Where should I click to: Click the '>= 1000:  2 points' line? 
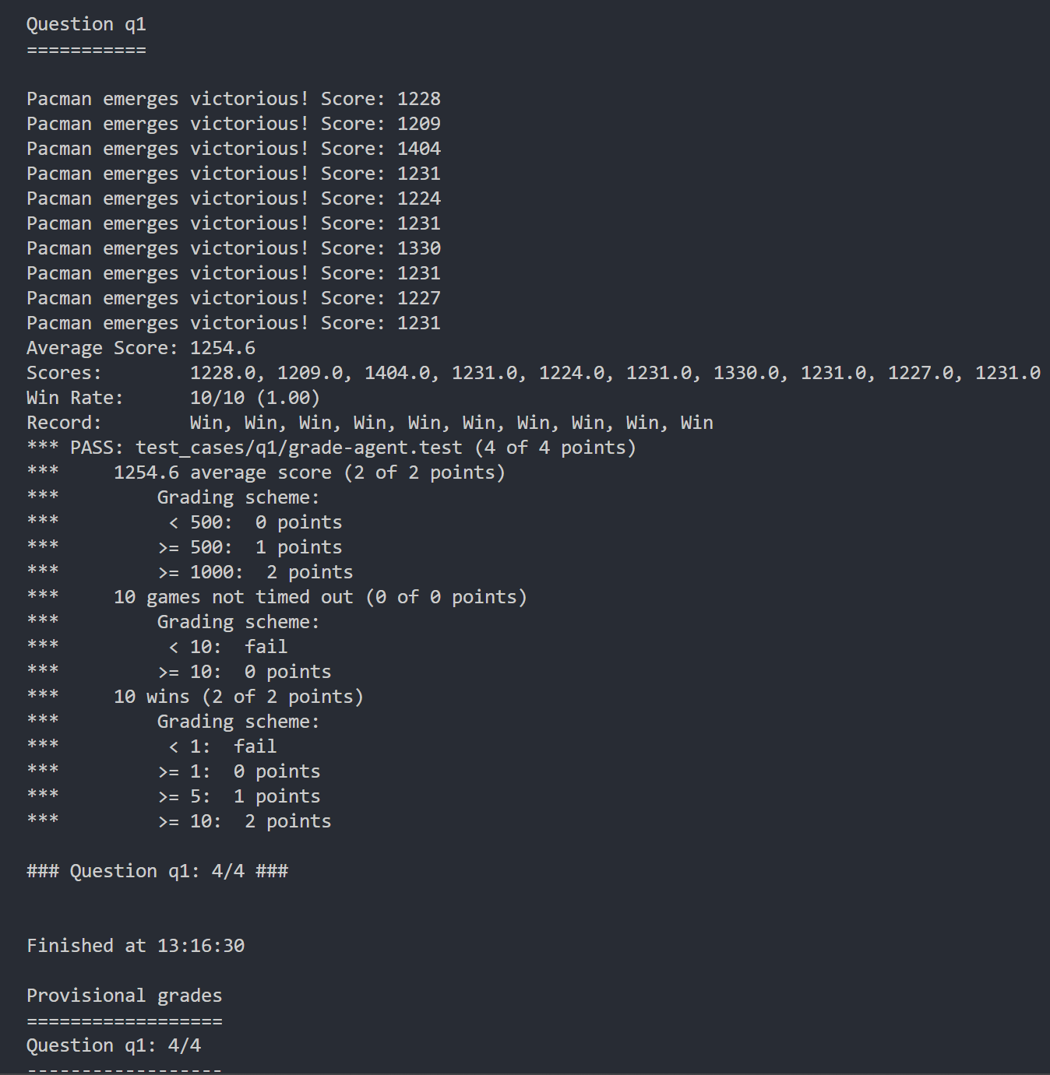255,572
